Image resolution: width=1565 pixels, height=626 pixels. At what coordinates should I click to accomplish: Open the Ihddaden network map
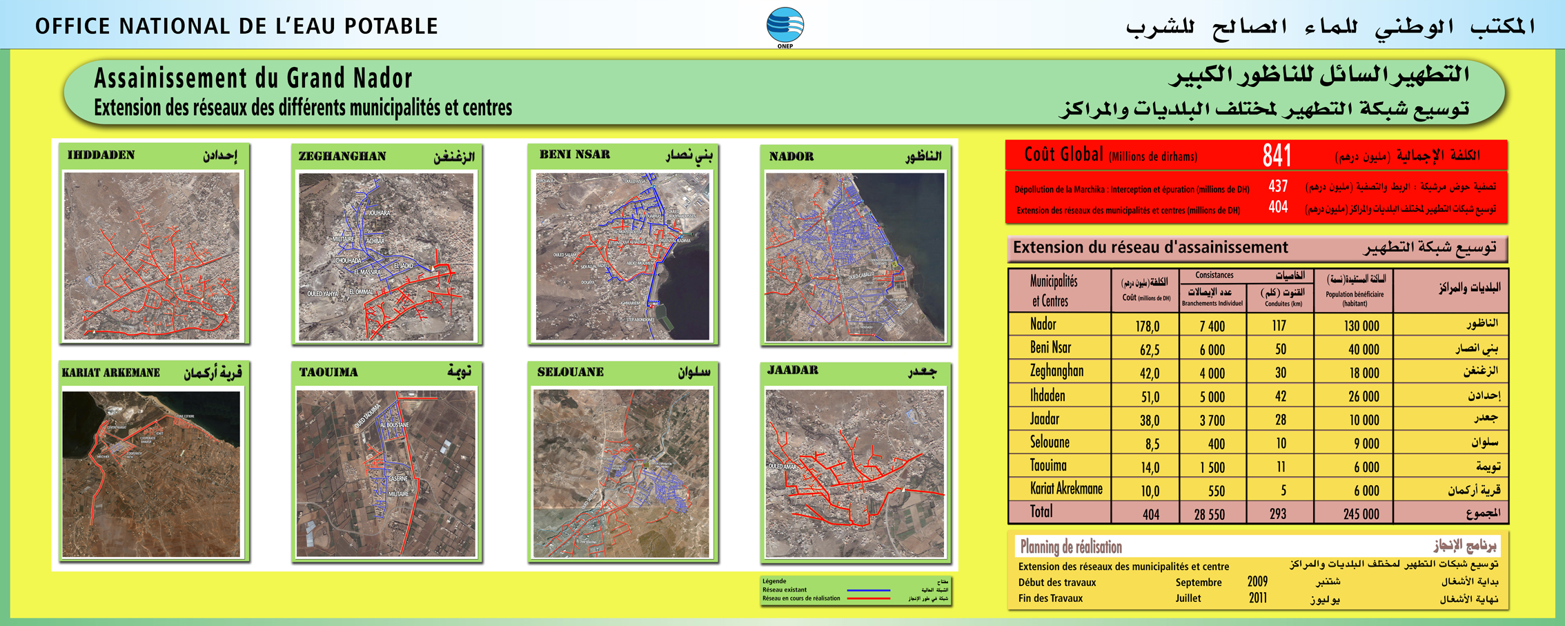152,255
